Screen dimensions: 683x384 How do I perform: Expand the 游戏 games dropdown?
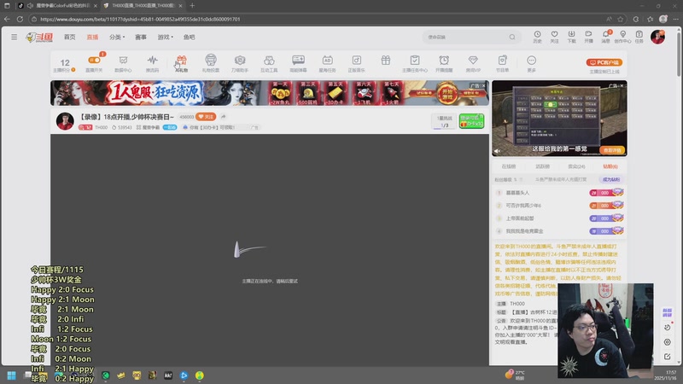tap(165, 37)
